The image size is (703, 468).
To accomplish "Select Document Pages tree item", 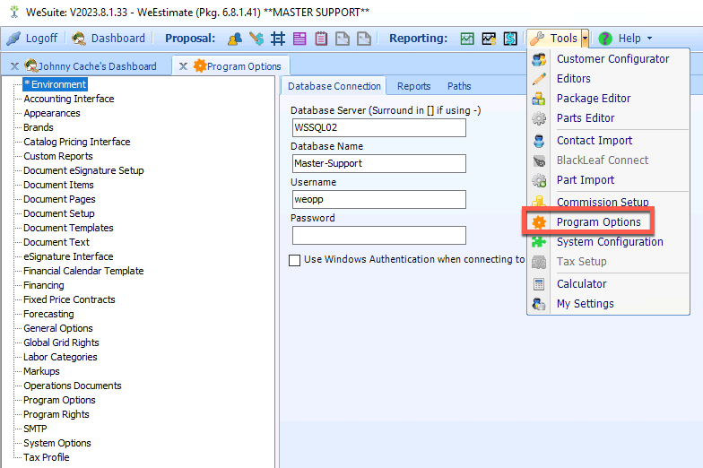I will [x=59, y=199].
